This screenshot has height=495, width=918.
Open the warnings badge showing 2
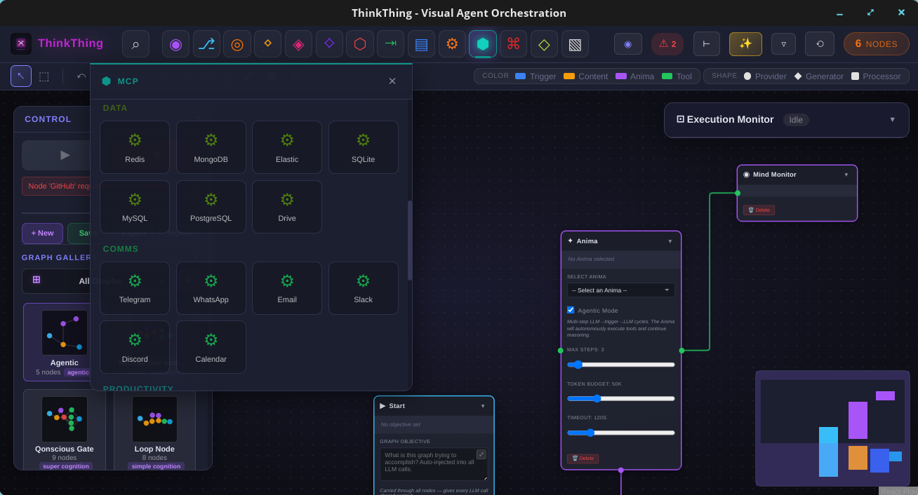click(x=667, y=44)
